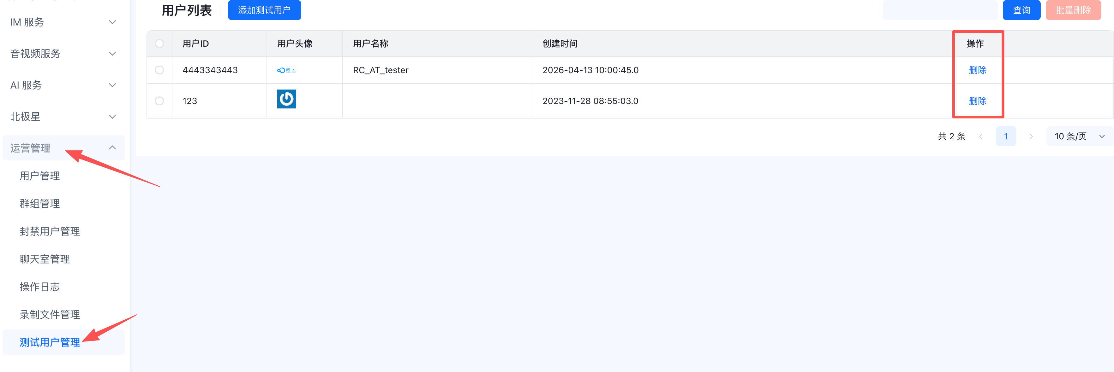
Task: Expand the 北极星 menu
Action: tap(63, 117)
